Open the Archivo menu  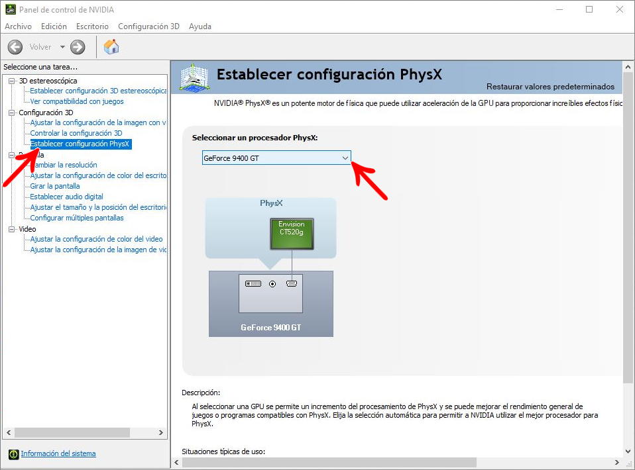pos(18,26)
